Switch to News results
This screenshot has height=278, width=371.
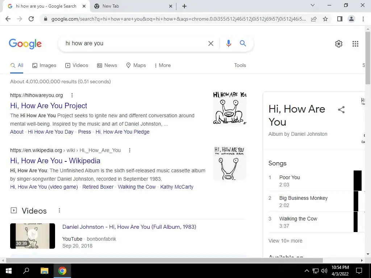[107, 65]
